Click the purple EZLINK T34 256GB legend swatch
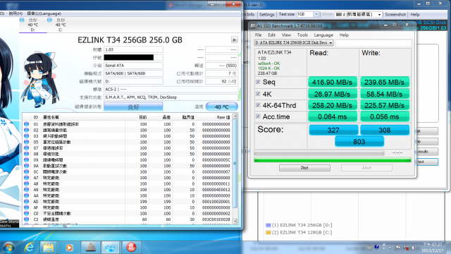451x254 pixels. tap(268, 225)
